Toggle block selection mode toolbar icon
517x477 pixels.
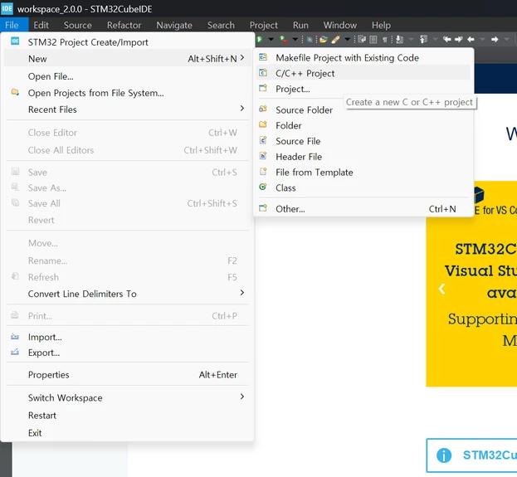[373, 40]
